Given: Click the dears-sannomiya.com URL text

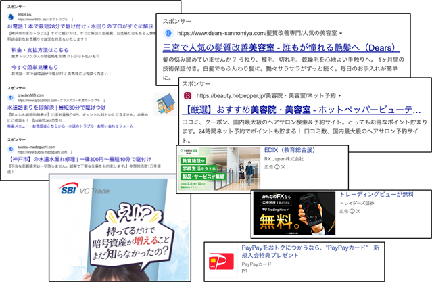Looking at the screenshot, I should 257,33.
